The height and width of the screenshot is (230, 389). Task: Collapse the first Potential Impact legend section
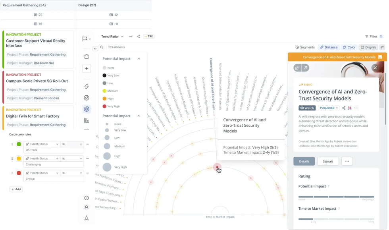coord(139,59)
